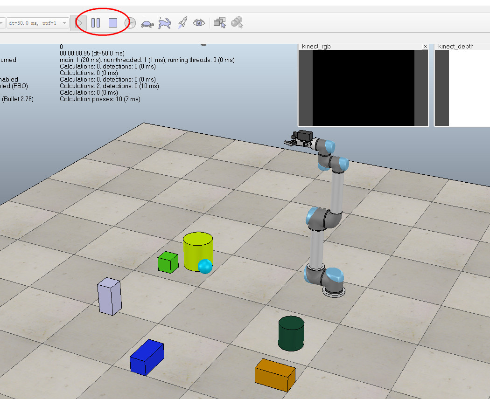Start the simulation with the play icon
The height and width of the screenshot is (399, 490).
pyautogui.click(x=79, y=22)
